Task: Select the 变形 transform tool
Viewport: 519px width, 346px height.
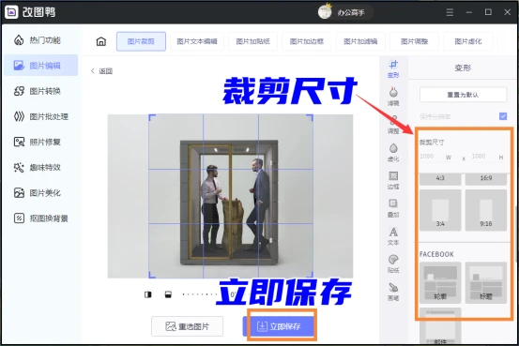Action: pos(393,68)
